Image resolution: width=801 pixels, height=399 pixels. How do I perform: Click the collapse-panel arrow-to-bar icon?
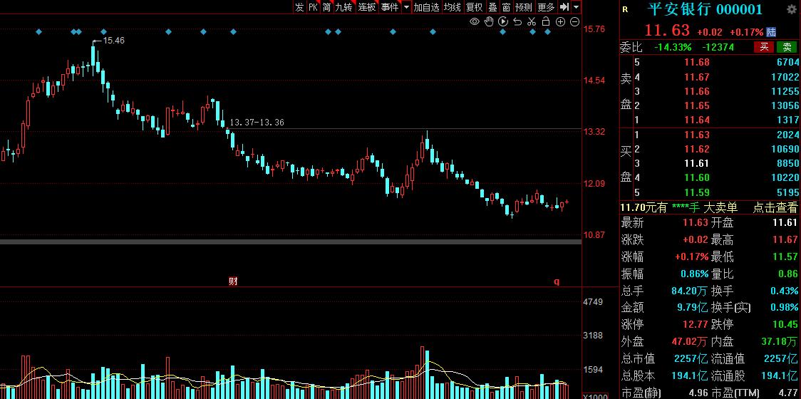pos(564,7)
